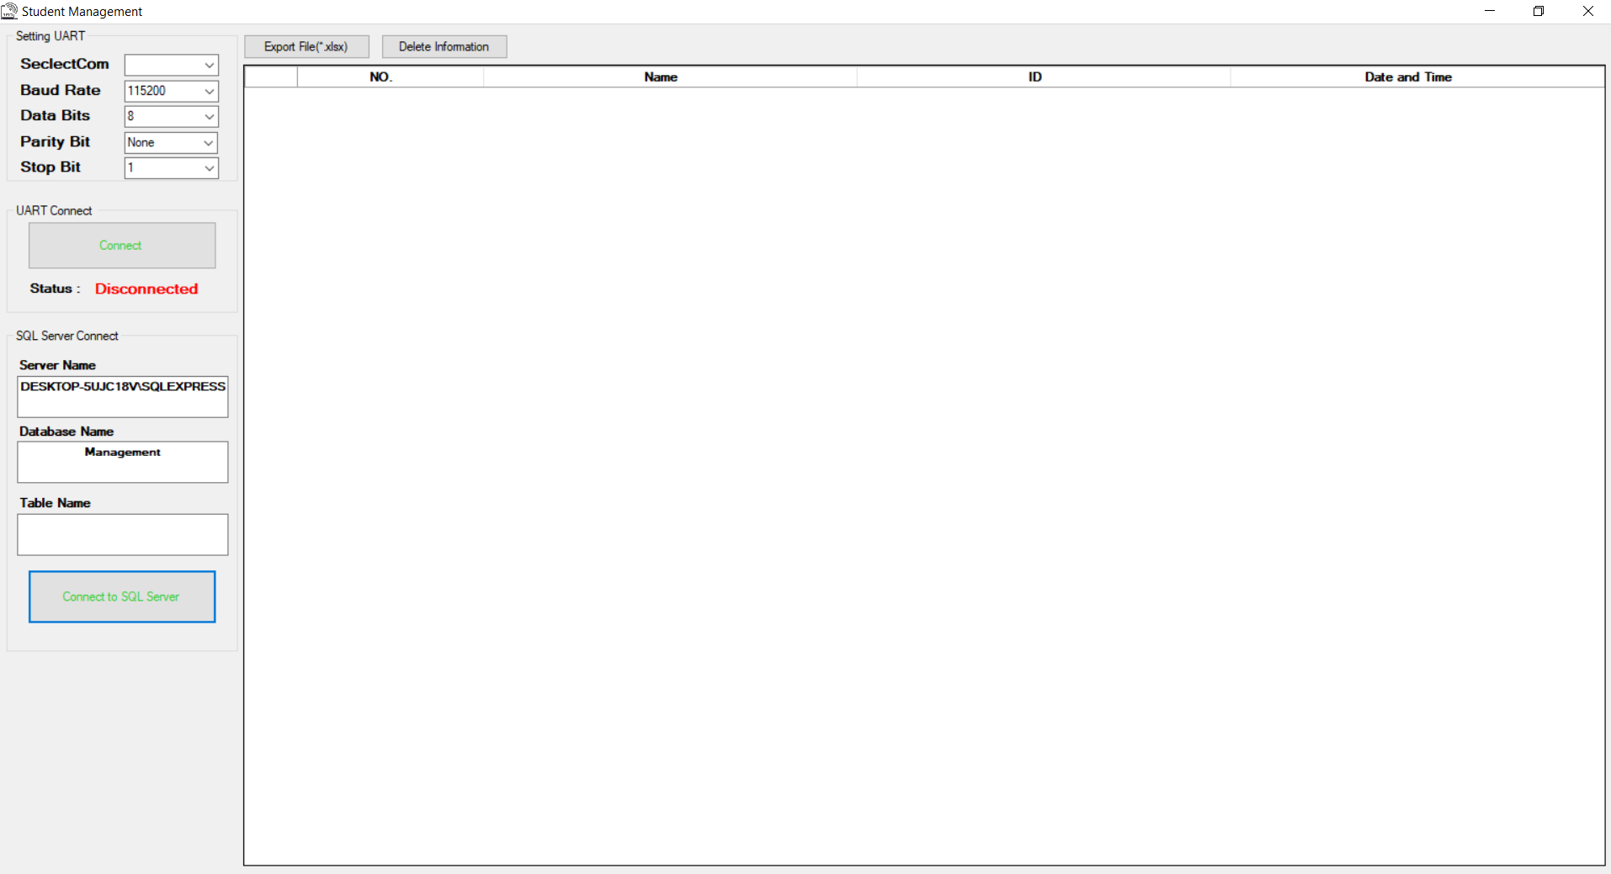Click the ID column header
1611x874 pixels.
coord(1034,77)
